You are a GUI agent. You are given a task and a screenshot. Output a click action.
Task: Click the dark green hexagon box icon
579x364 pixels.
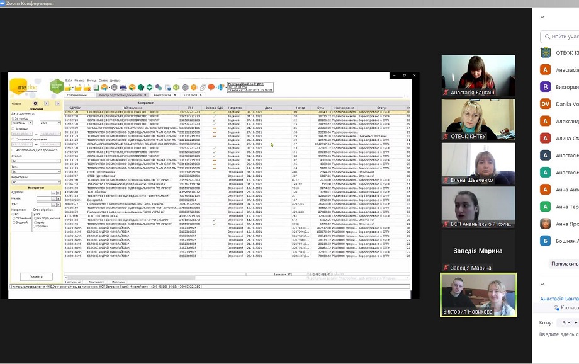click(141, 88)
